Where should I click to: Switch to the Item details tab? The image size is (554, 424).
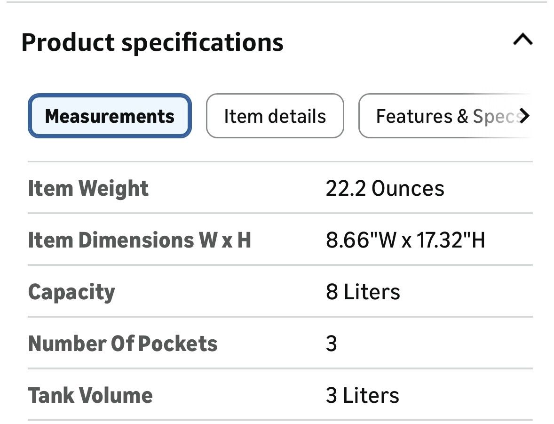pyautogui.click(x=275, y=116)
